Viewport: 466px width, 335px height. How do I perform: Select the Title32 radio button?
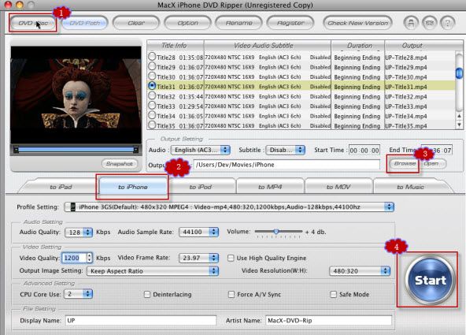(x=152, y=95)
